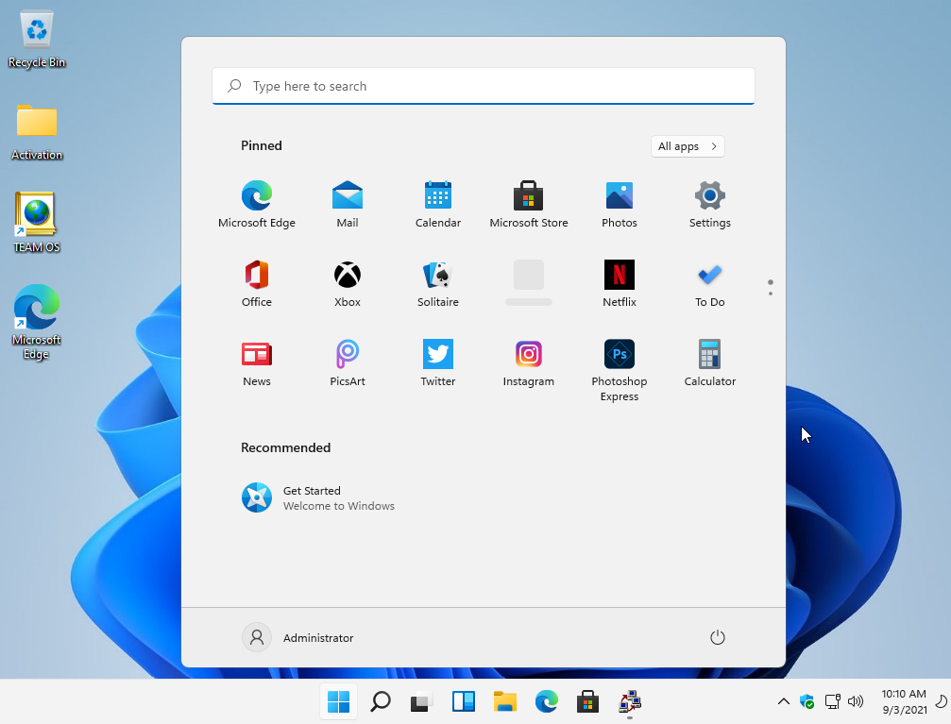Screen dimensions: 951x724
Task: Open the Widgets panel from taskbar
Action: click(x=464, y=701)
